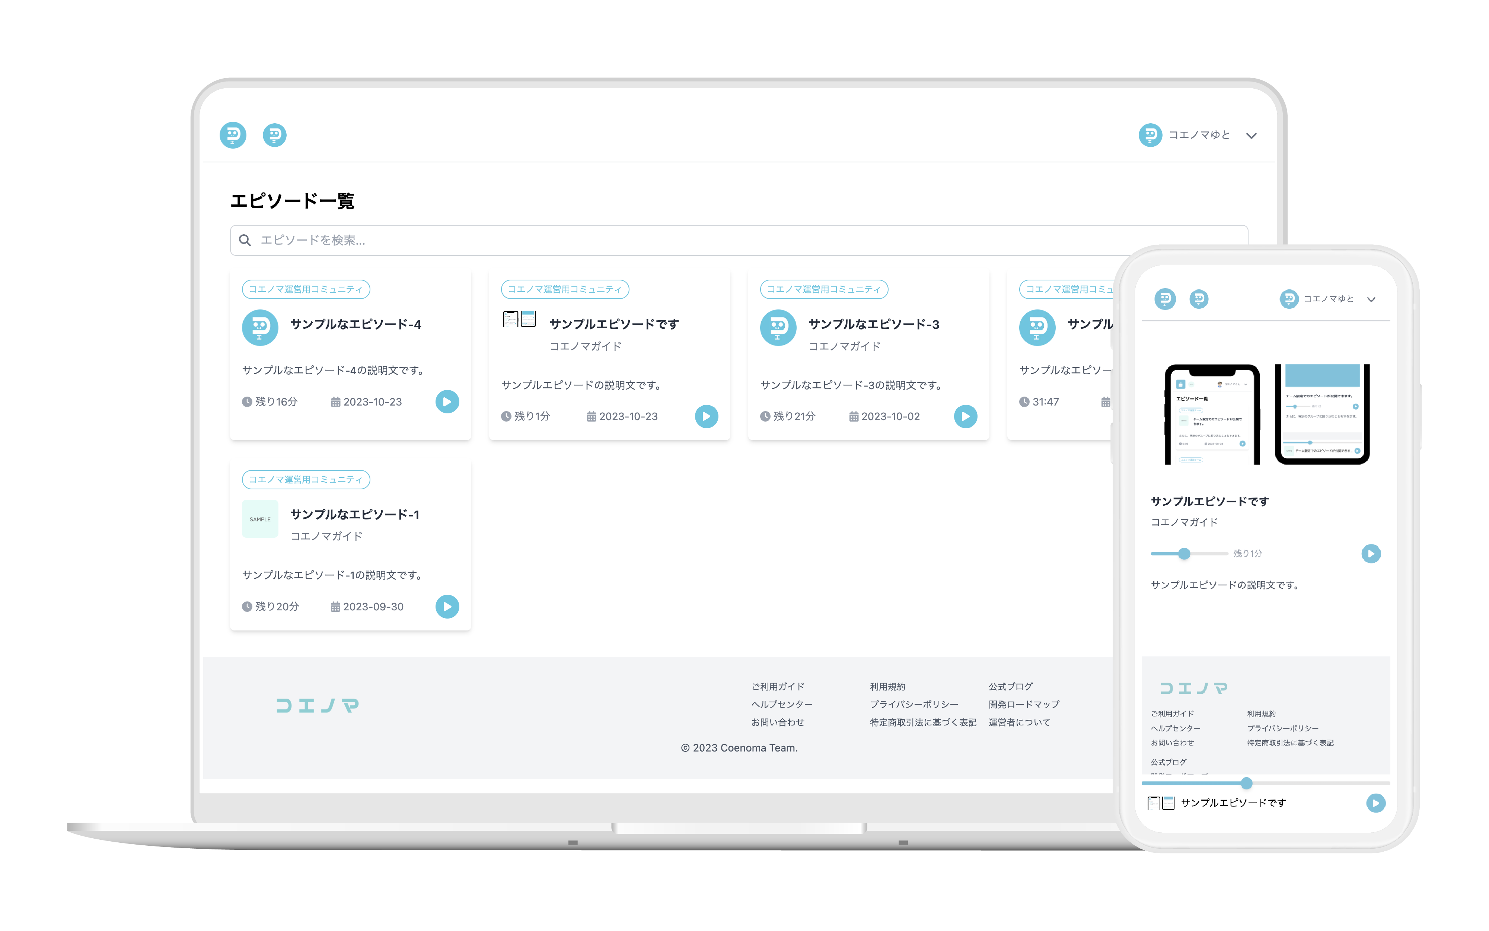The width and height of the screenshot is (1489, 931).
Task: Open the ヘルプセンター page from the footer
Action: tap(782, 704)
